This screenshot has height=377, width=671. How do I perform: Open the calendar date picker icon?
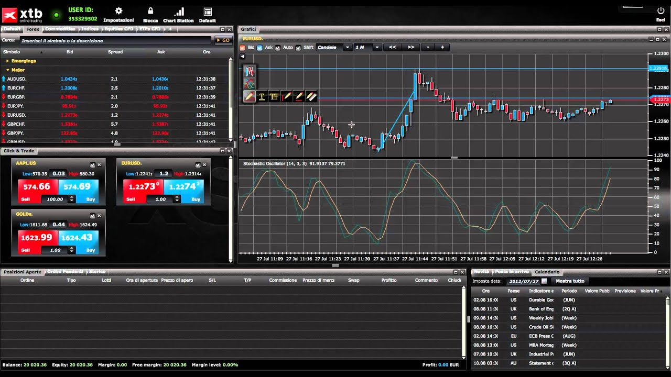[544, 281]
